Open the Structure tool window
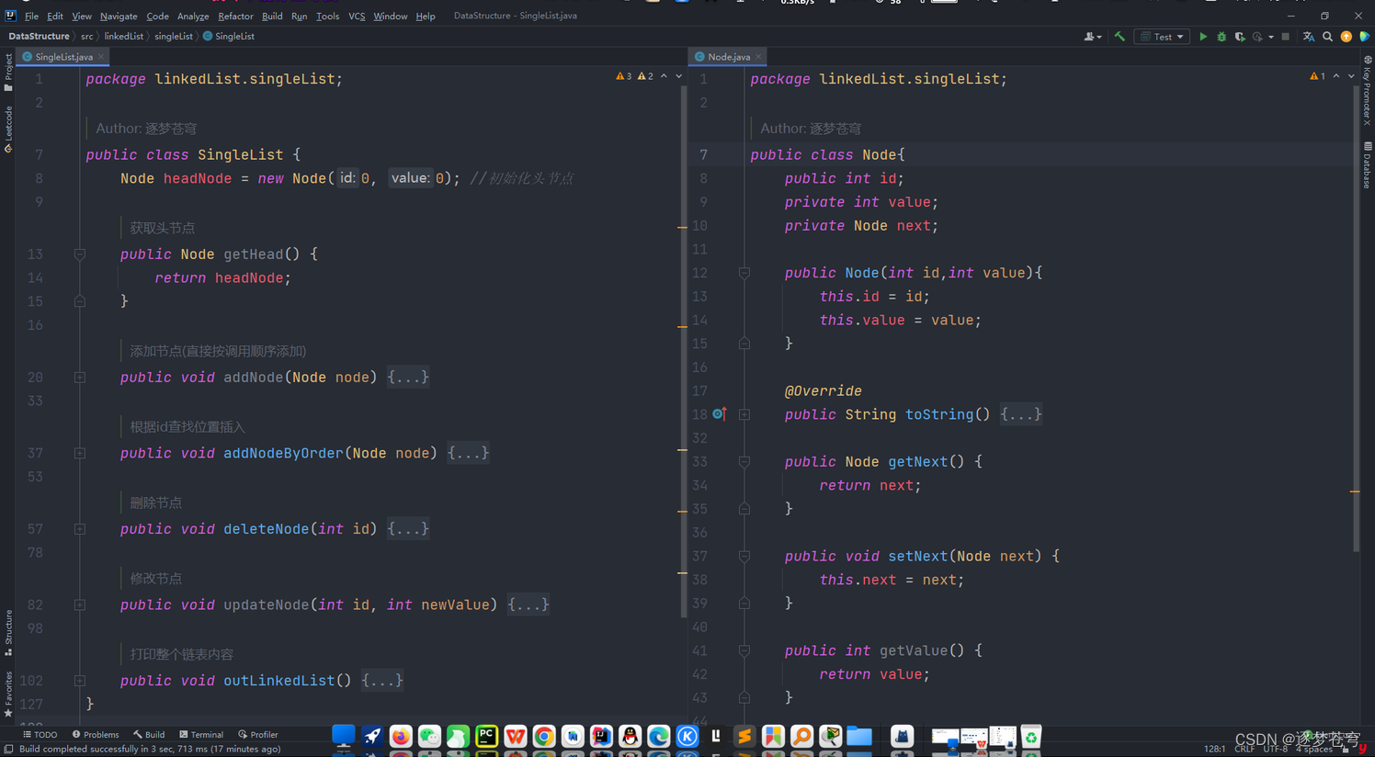 pos(8,632)
